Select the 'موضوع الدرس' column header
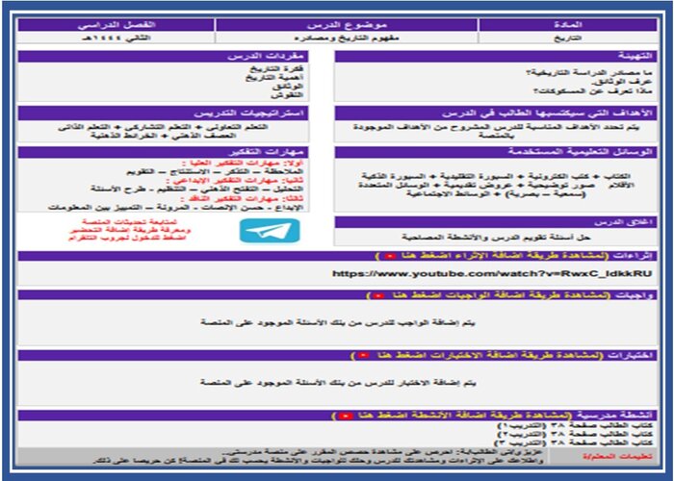Screen dimensions: 674x481 (347, 25)
